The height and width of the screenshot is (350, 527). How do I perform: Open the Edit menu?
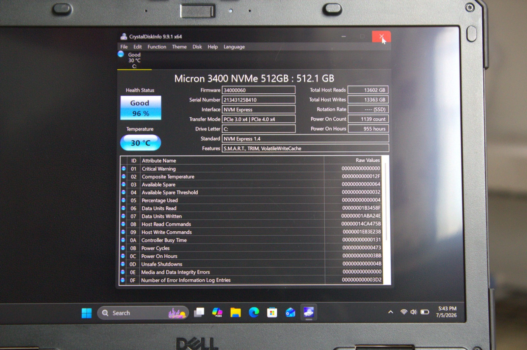click(x=137, y=47)
